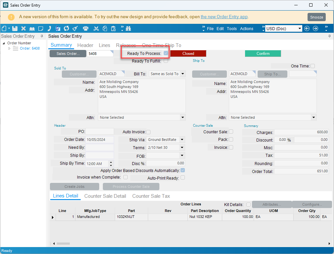This screenshot has width=334, height=254.
Task: Click the Clear broom icon
Action: (75, 29)
